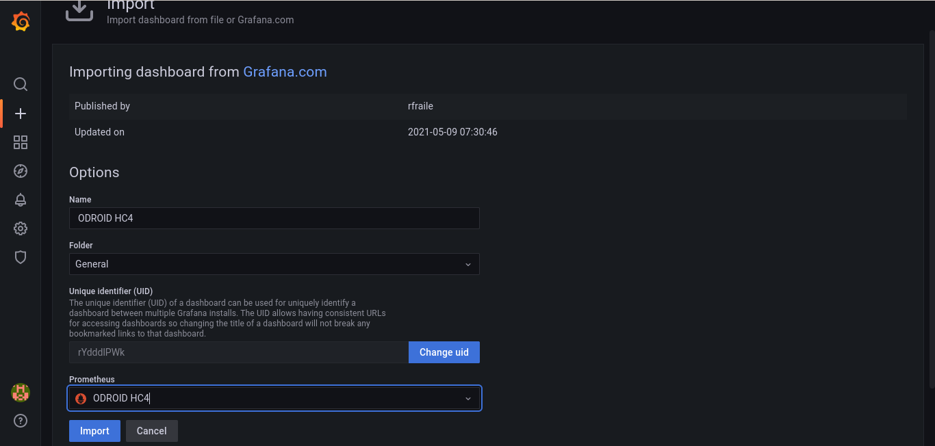Screen dimensions: 935x446
Task: Click the Cancel button
Action: (x=152, y=431)
